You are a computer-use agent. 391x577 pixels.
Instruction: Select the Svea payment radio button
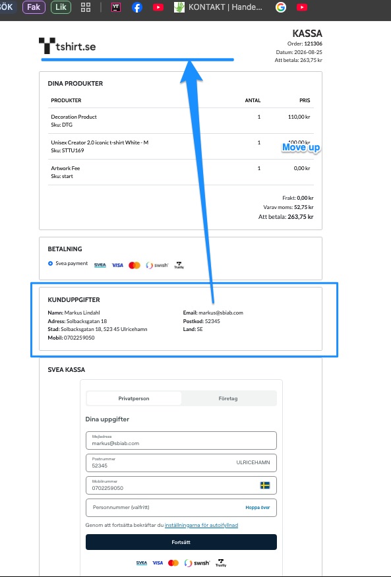tap(50, 264)
